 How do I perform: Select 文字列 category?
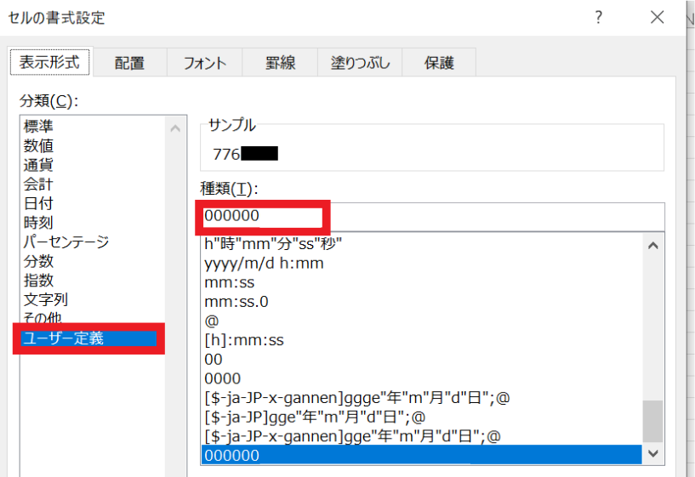point(46,299)
